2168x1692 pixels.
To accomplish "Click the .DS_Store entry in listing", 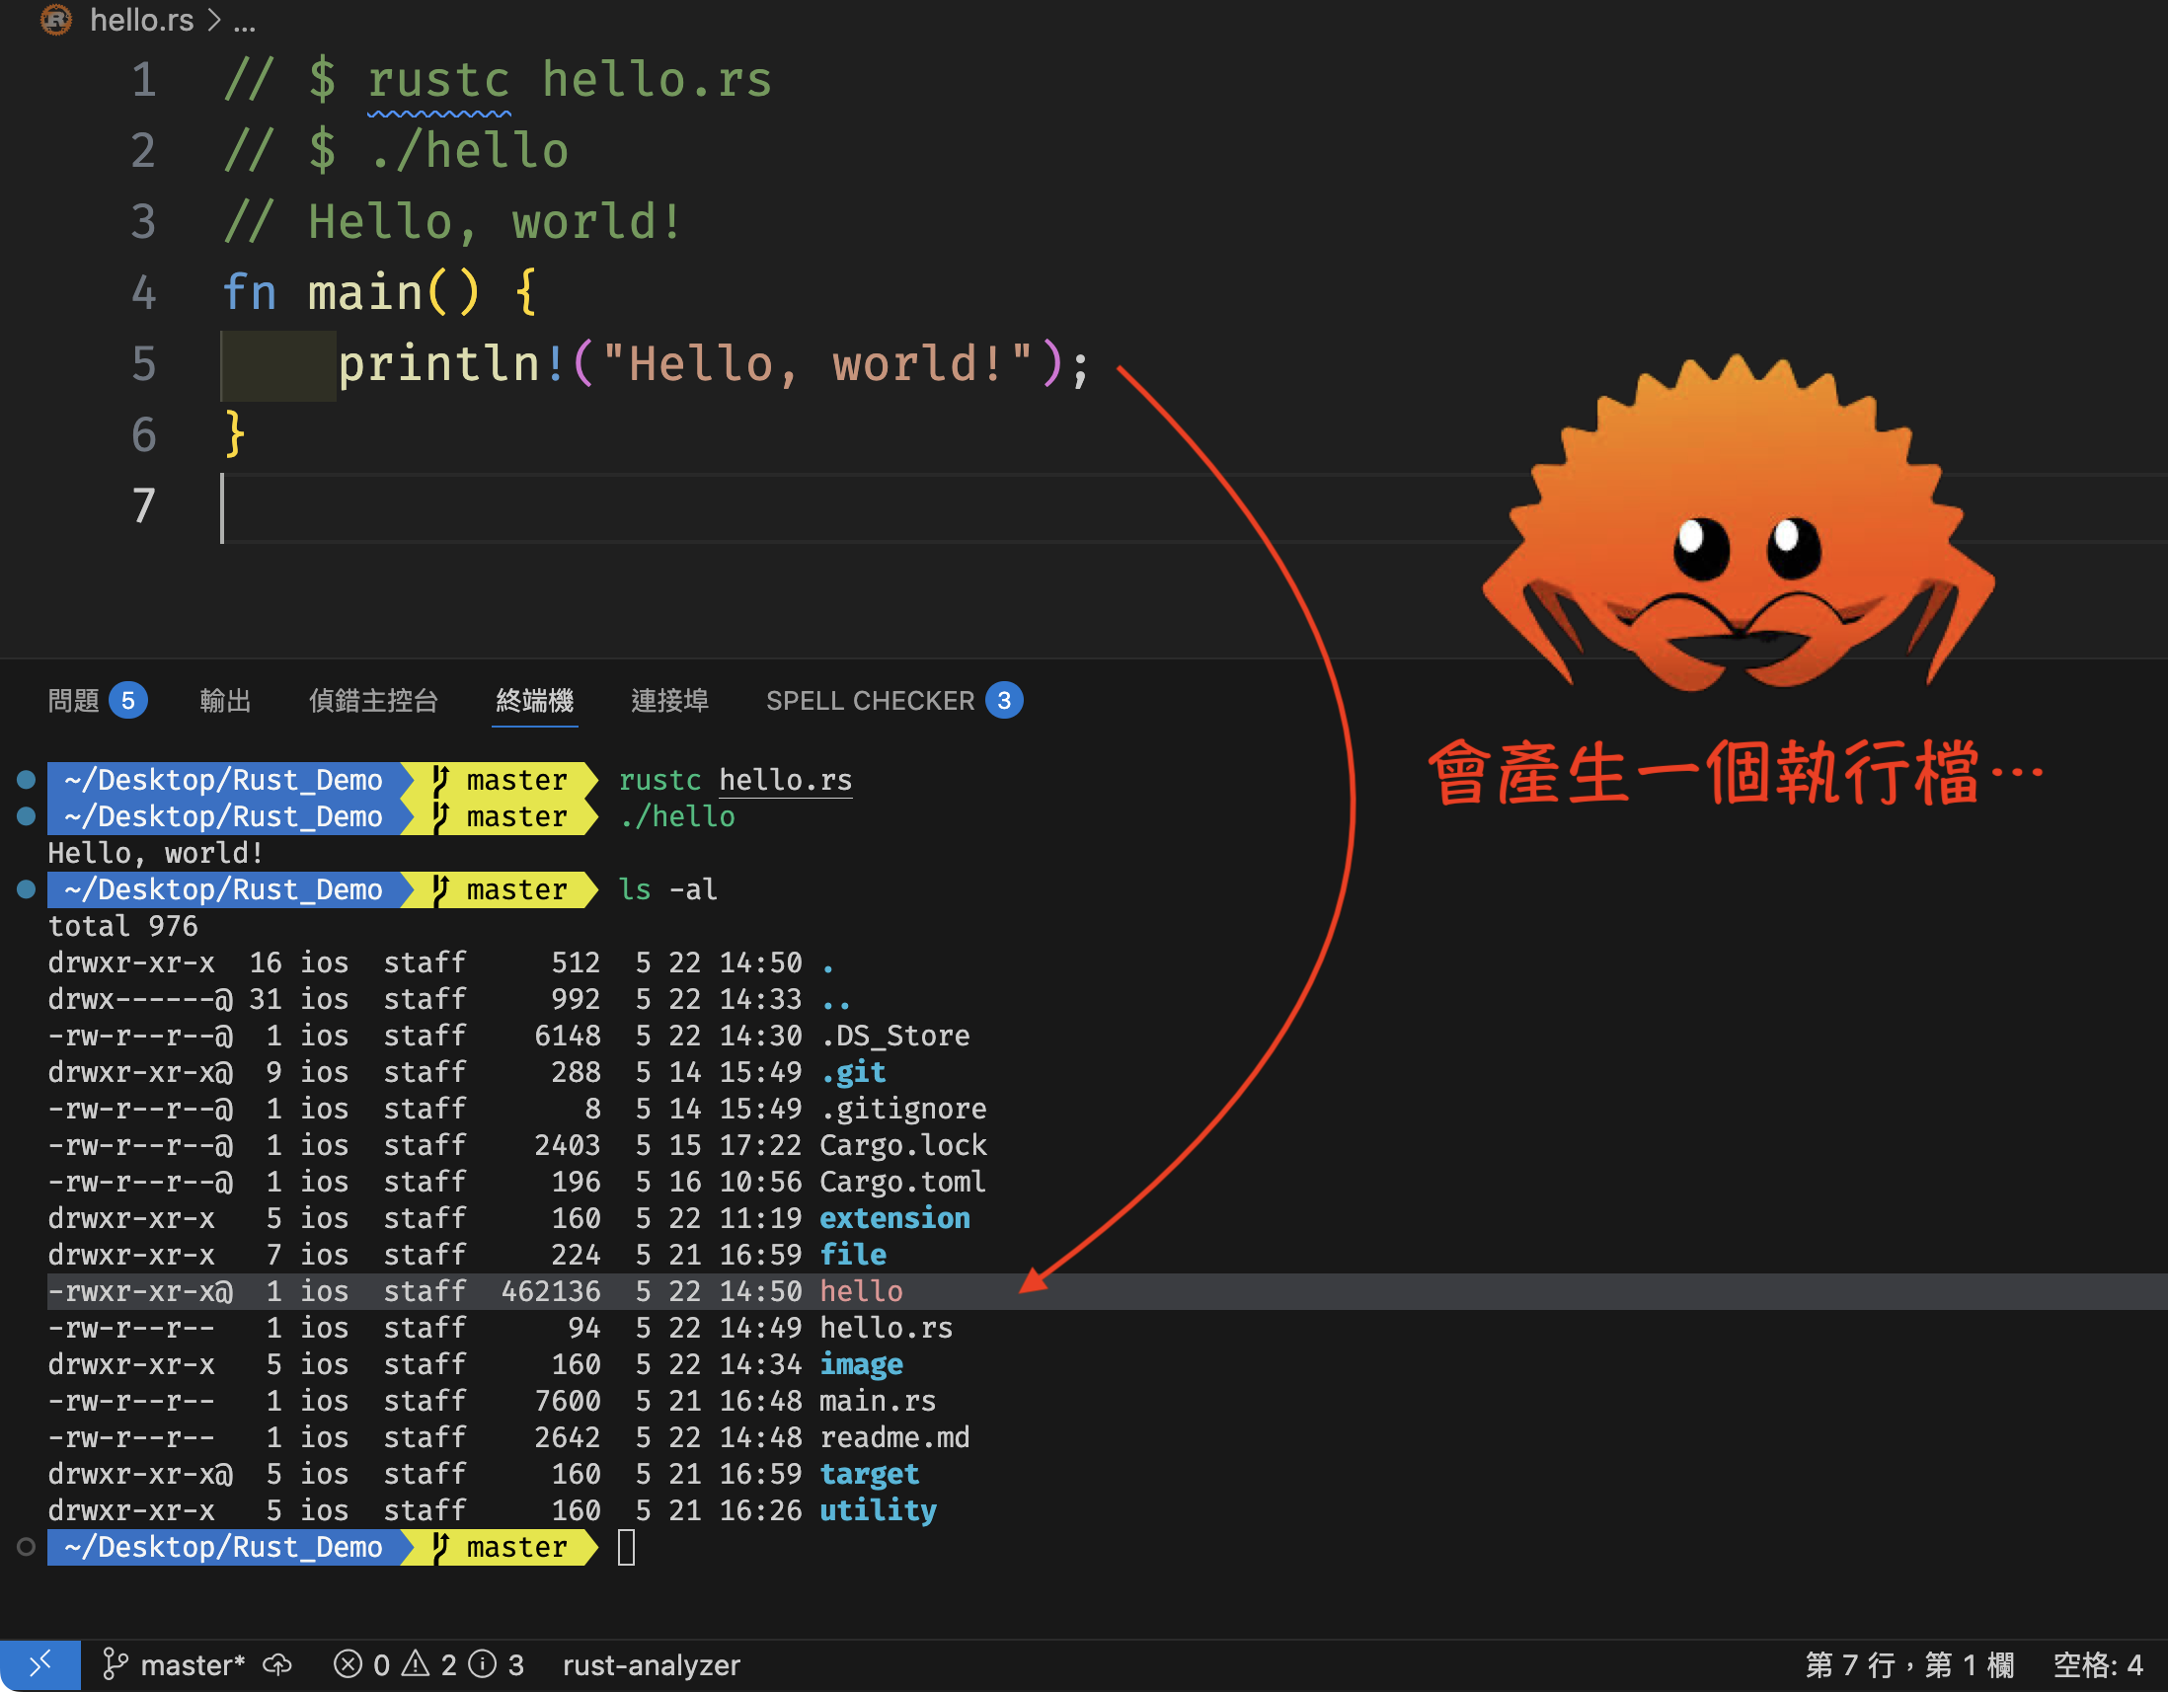I will 895,1036.
